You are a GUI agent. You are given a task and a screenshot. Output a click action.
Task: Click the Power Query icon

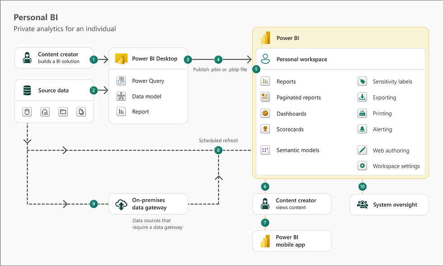(121, 81)
